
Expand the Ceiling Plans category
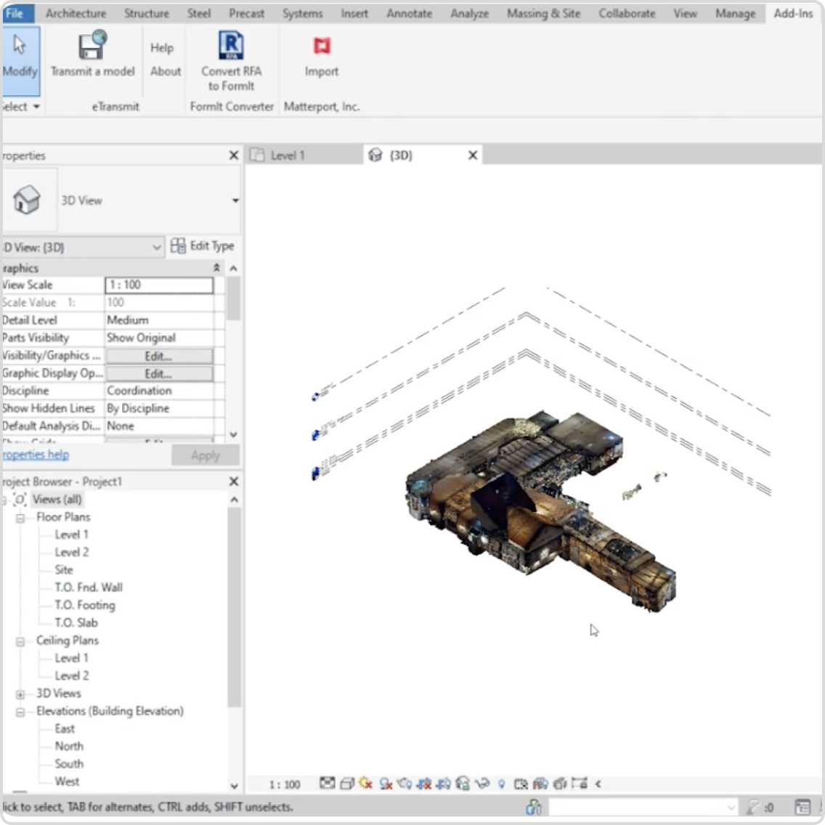click(x=20, y=640)
